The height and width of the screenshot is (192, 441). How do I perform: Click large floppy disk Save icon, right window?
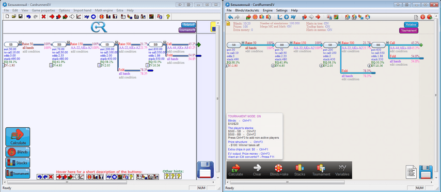[426, 172]
